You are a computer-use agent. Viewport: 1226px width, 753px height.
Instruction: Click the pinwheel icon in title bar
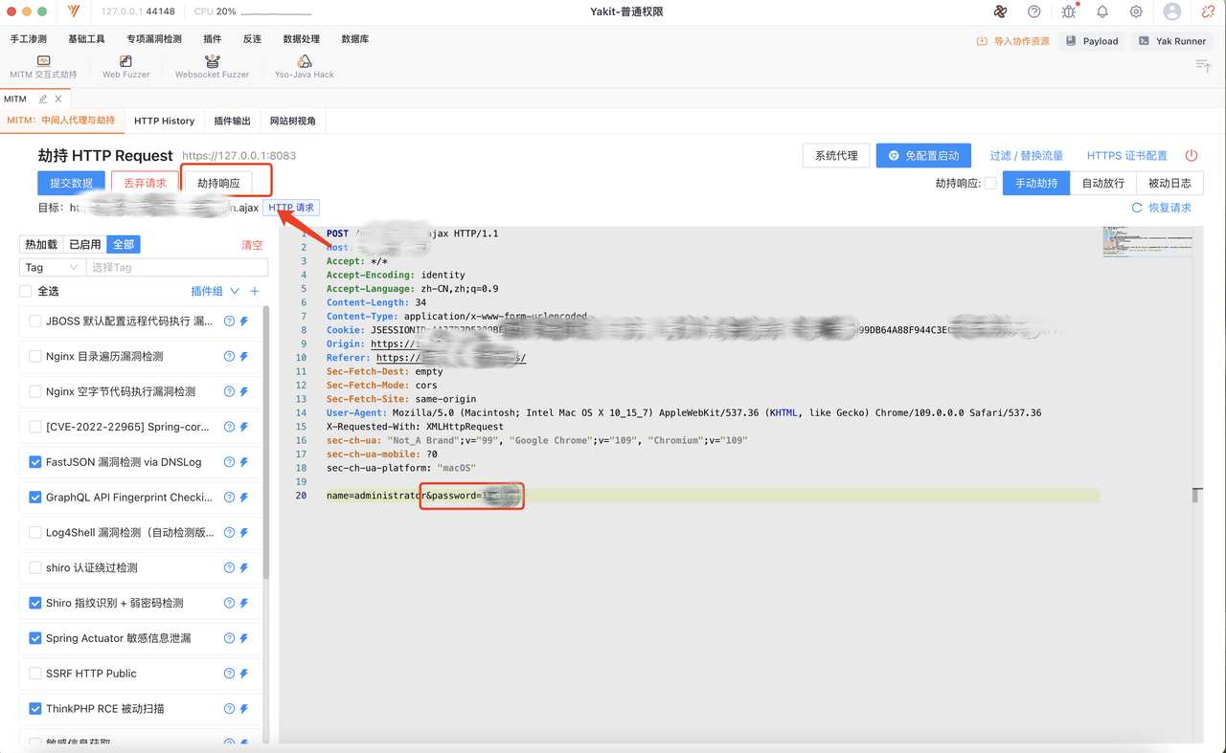pos(1000,11)
